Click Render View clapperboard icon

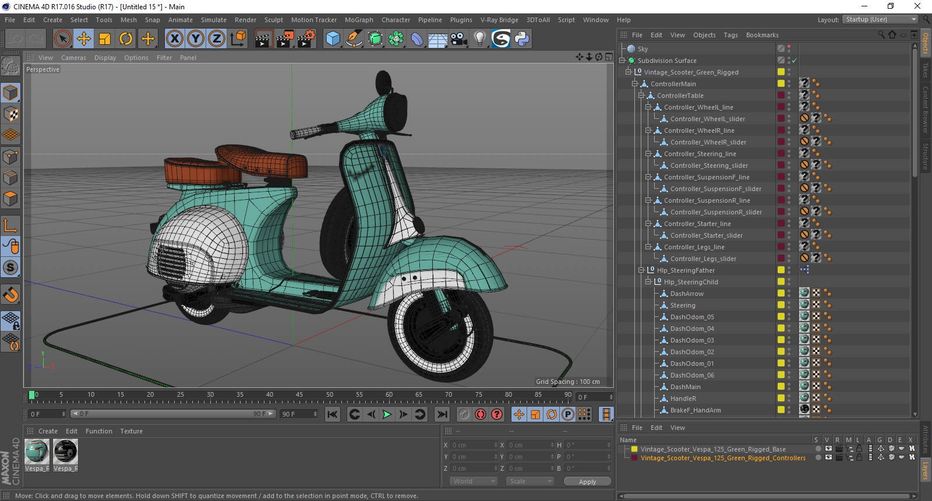[264, 39]
